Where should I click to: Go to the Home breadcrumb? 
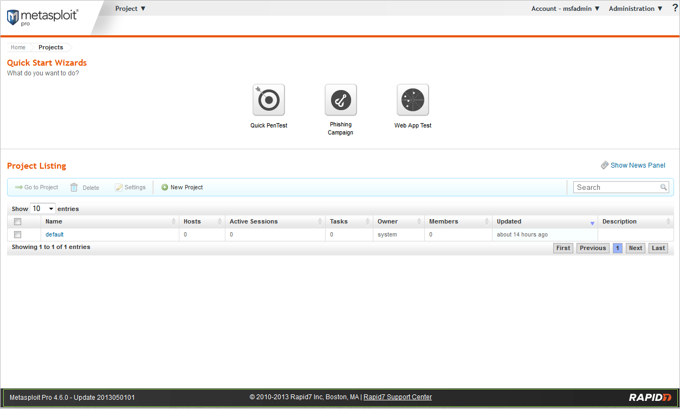(18, 47)
